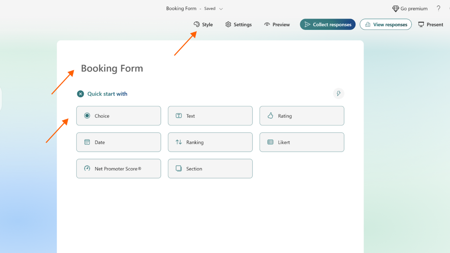Click the Go premium upgrade link
The height and width of the screenshot is (253, 450).
[x=410, y=8]
